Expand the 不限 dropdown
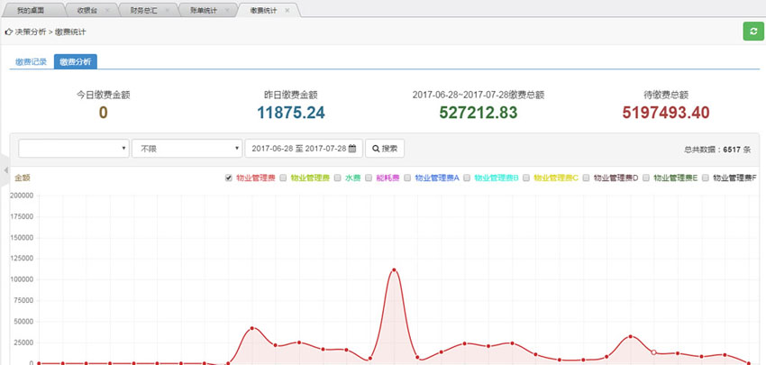This screenshot has height=365, width=766. pyautogui.click(x=187, y=148)
